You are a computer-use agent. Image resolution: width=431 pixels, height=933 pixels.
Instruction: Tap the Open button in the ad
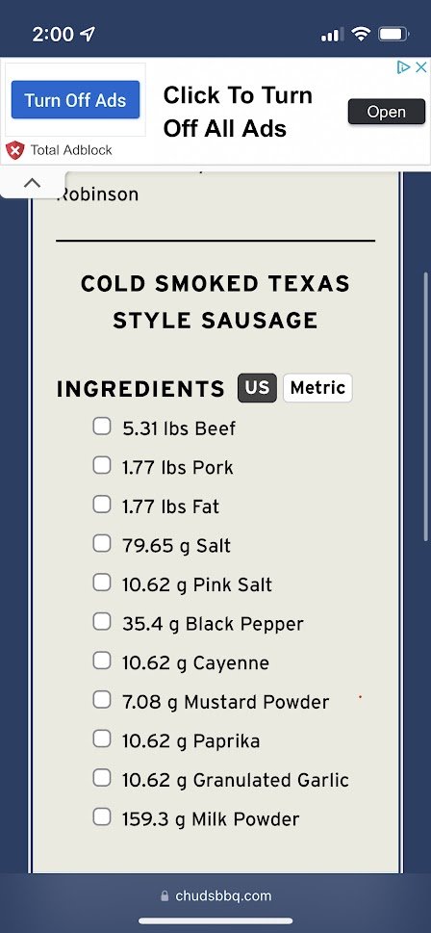[387, 112]
